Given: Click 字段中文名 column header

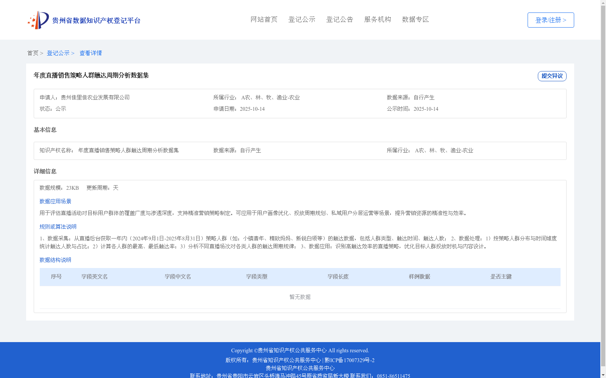Looking at the screenshot, I should pos(178,277).
